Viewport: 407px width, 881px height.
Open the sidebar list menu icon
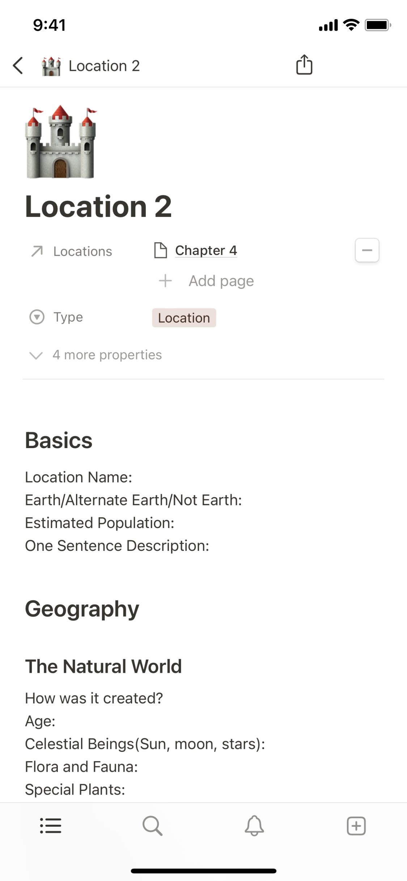(51, 826)
